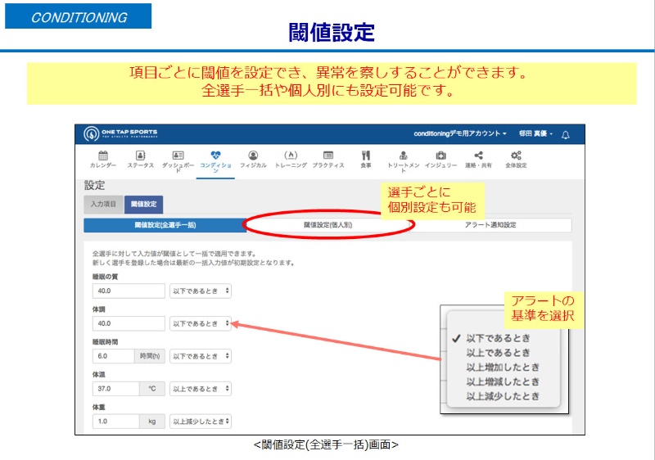Click the notification bell icon
The width and height of the screenshot is (655, 460).
point(565,133)
